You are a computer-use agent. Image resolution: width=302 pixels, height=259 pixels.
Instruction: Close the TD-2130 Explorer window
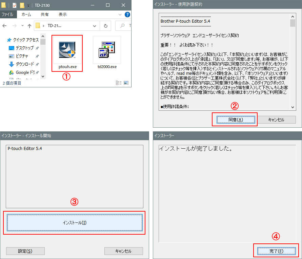pos(123,5)
